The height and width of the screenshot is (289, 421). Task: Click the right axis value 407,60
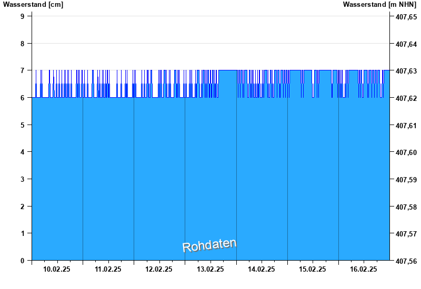[406, 152]
